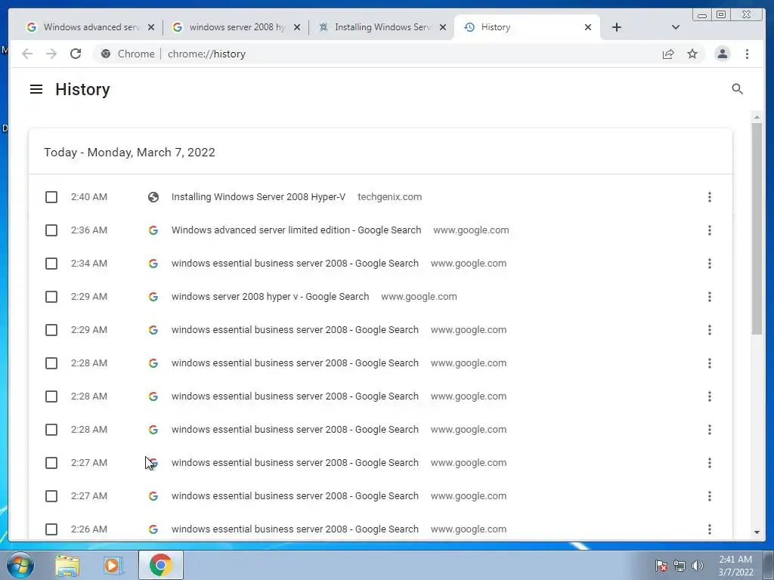Close the Windows advanced server tab
This screenshot has height=580, width=774.
point(151,27)
